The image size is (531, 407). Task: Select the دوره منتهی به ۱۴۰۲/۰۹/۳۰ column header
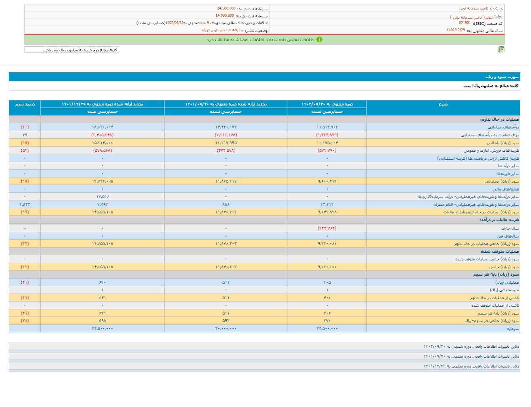pos(327,104)
